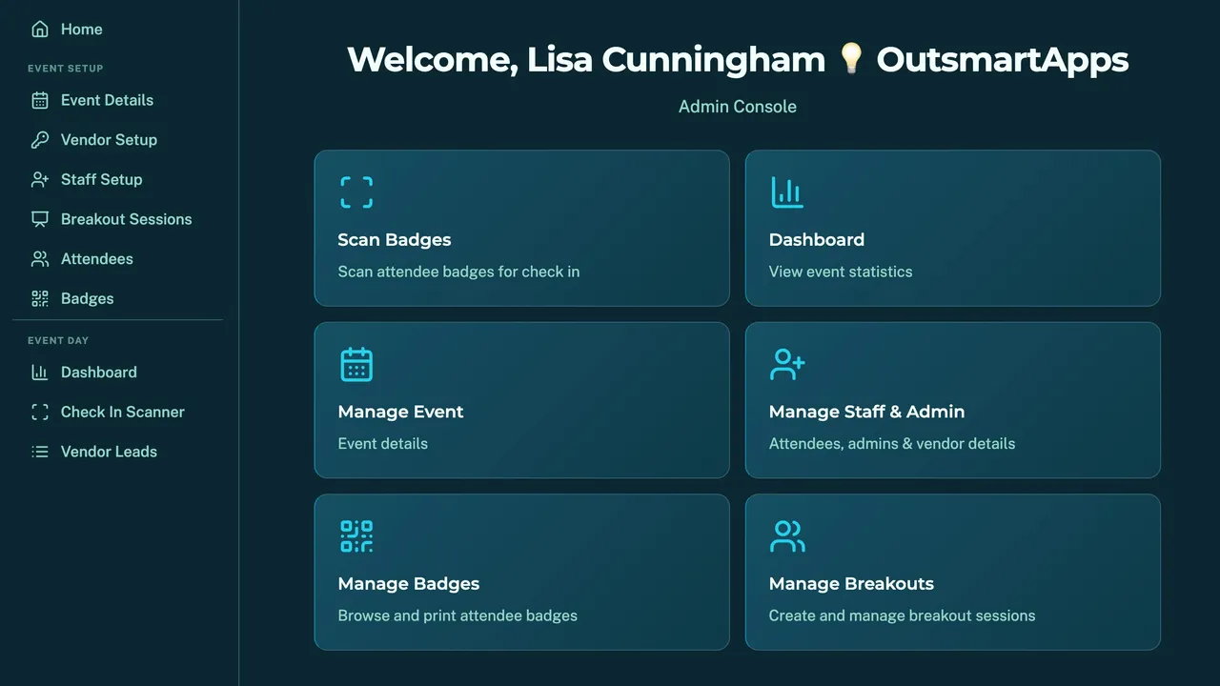Click the "Manage Badges" card title

tap(409, 584)
